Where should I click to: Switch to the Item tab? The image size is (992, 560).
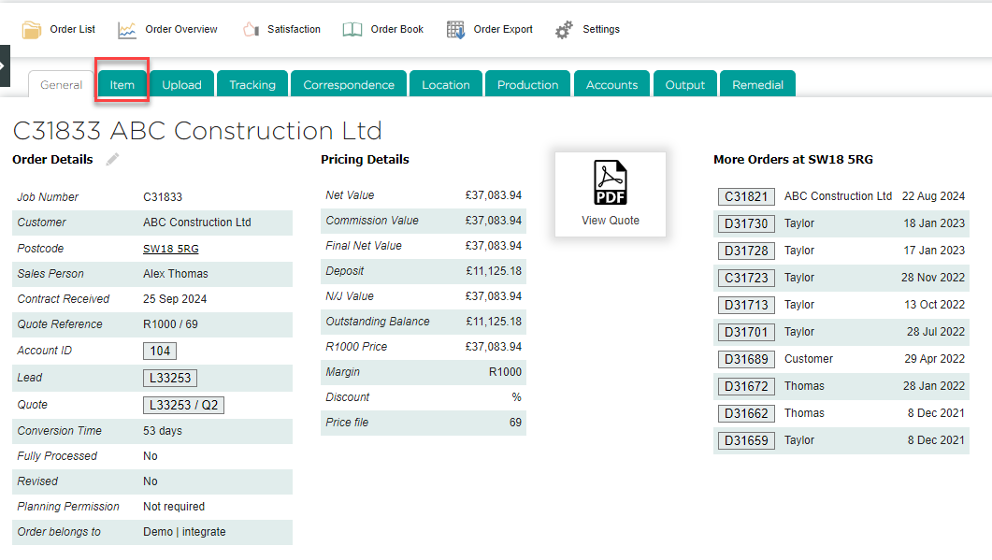[x=122, y=84]
